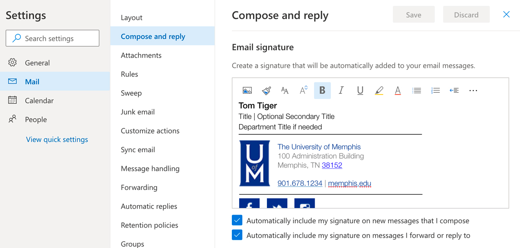Viewport: 520px width, 248px height.
Task: Uncheck signature on forward or reply checkbox
Action: 237,235
